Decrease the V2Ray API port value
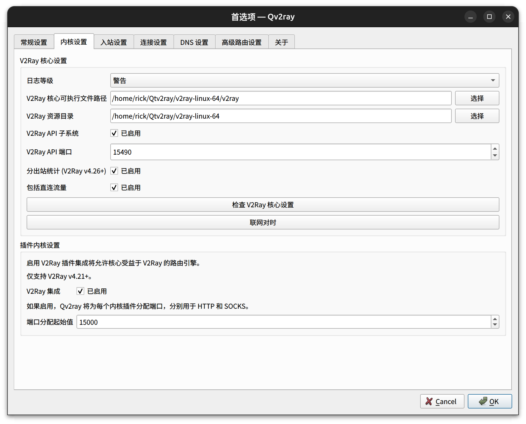Image resolution: width=526 pixels, height=424 pixels. (x=495, y=156)
